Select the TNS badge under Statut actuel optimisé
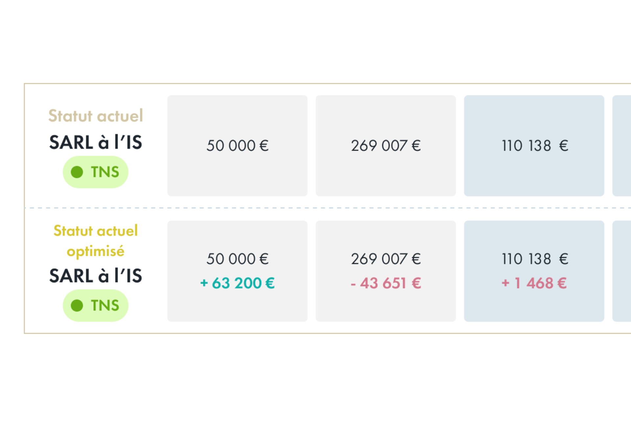The width and height of the screenshot is (631, 421). (x=96, y=306)
